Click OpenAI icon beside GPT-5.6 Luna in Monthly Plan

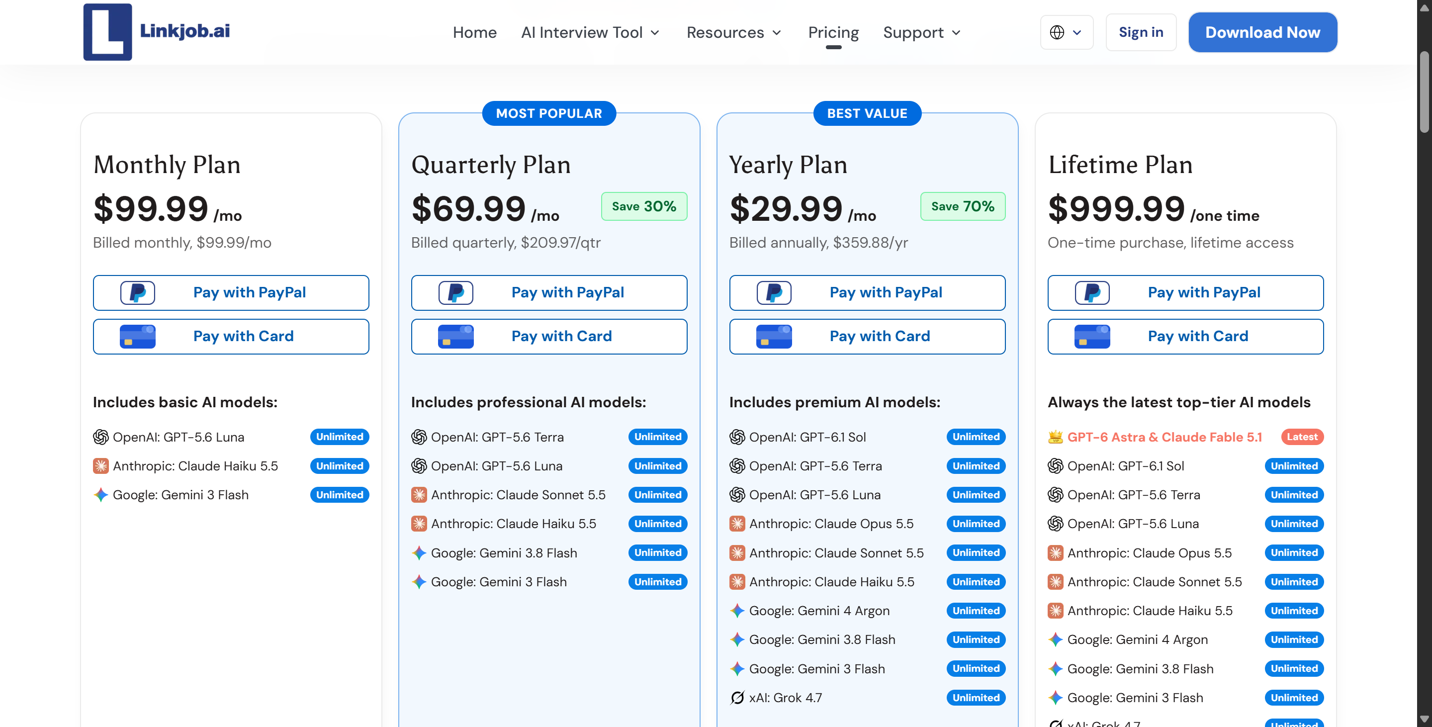(x=100, y=437)
